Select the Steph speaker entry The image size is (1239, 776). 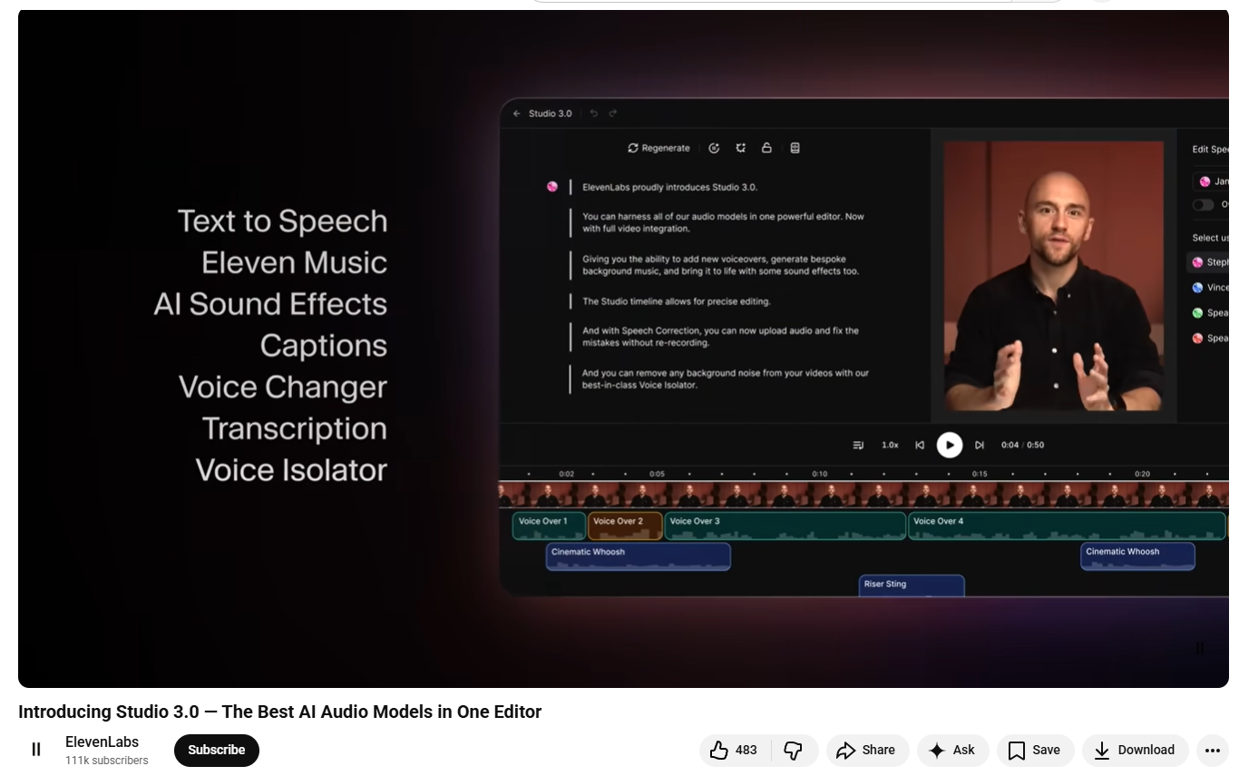point(1209,262)
